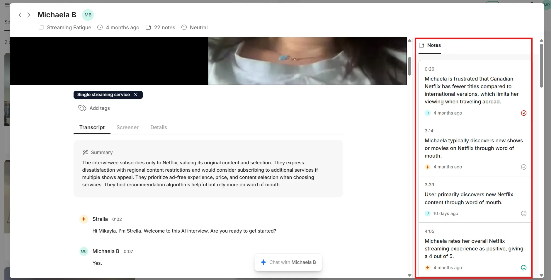Image resolution: width=551 pixels, height=280 pixels.
Task: Open the note starting User primarily discovers
Action: click(475, 199)
